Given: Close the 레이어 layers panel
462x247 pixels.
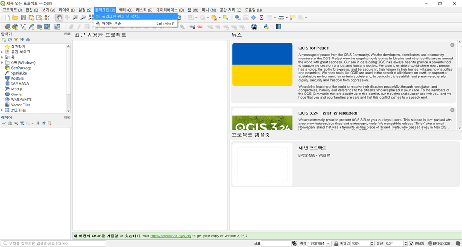Looking at the screenshot, I should pyautogui.click(x=69, y=118).
